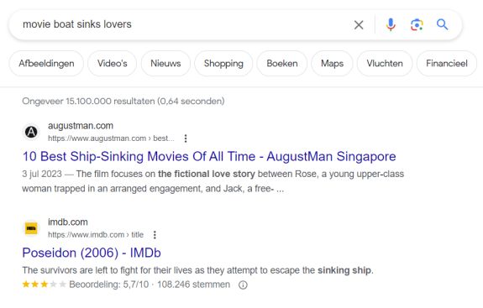Click the '3 jul 2023' date text
This screenshot has height=308, width=483.
point(42,174)
